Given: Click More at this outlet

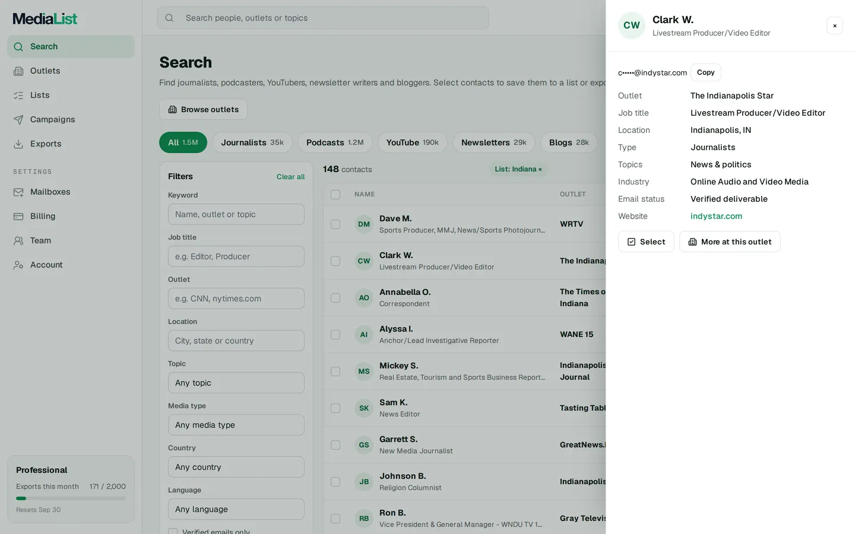Looking at the screenshot, I should coord(730,241).
